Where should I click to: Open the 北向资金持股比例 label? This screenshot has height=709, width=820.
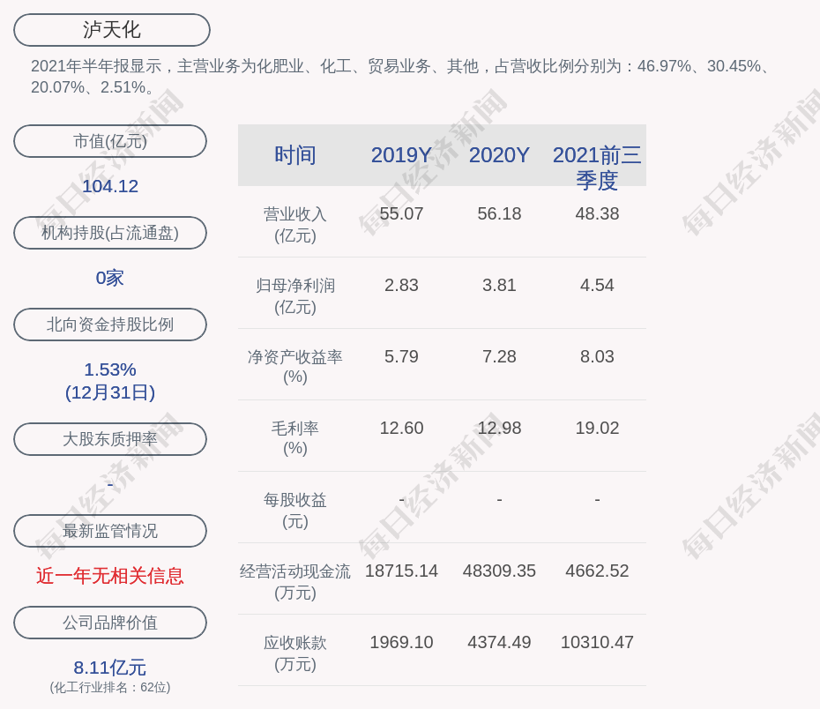point(110,325)
